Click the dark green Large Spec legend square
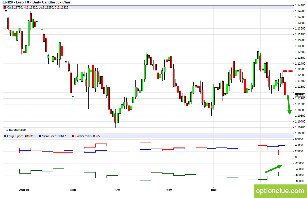The height and width of the screenshot is (198, 307). [5, 136]
